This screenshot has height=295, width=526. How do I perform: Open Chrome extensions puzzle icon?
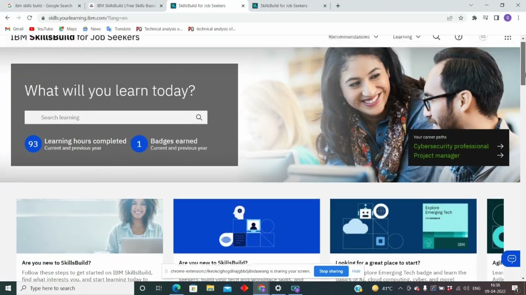pos(475,18)
